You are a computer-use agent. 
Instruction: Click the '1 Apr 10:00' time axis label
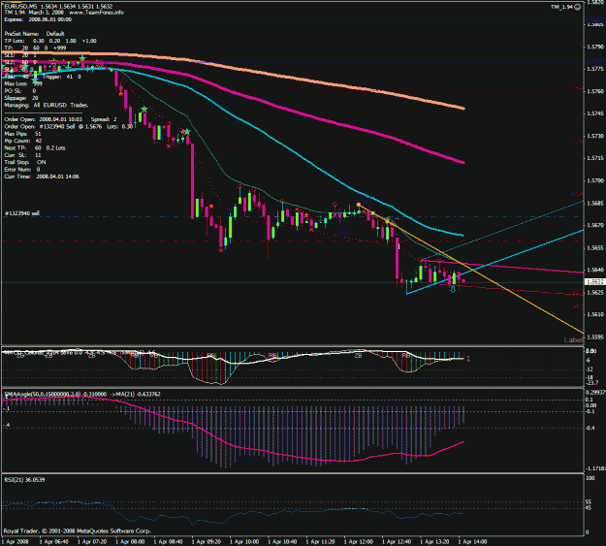(244, 542)
